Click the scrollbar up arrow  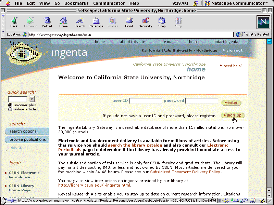click(x=269, y=190)
